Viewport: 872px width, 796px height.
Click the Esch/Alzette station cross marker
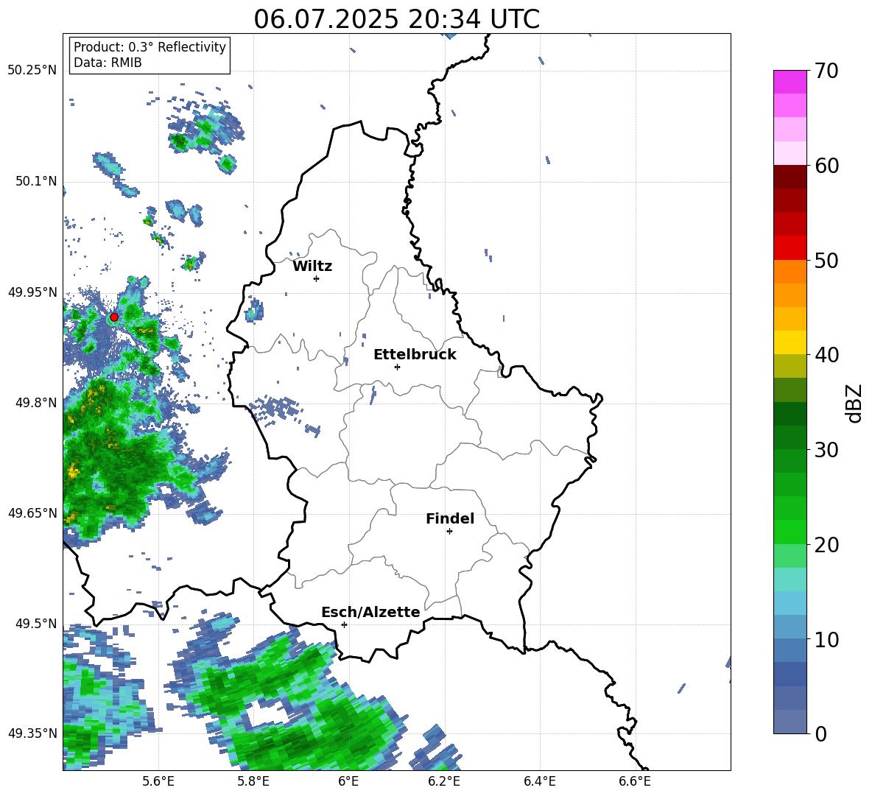tap(344, 624)
